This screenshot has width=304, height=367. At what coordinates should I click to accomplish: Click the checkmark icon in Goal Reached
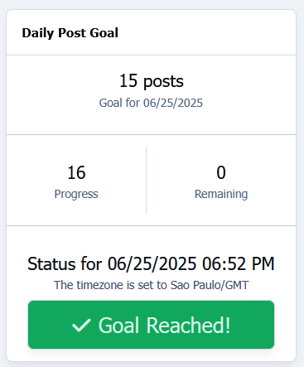[81, 326]
